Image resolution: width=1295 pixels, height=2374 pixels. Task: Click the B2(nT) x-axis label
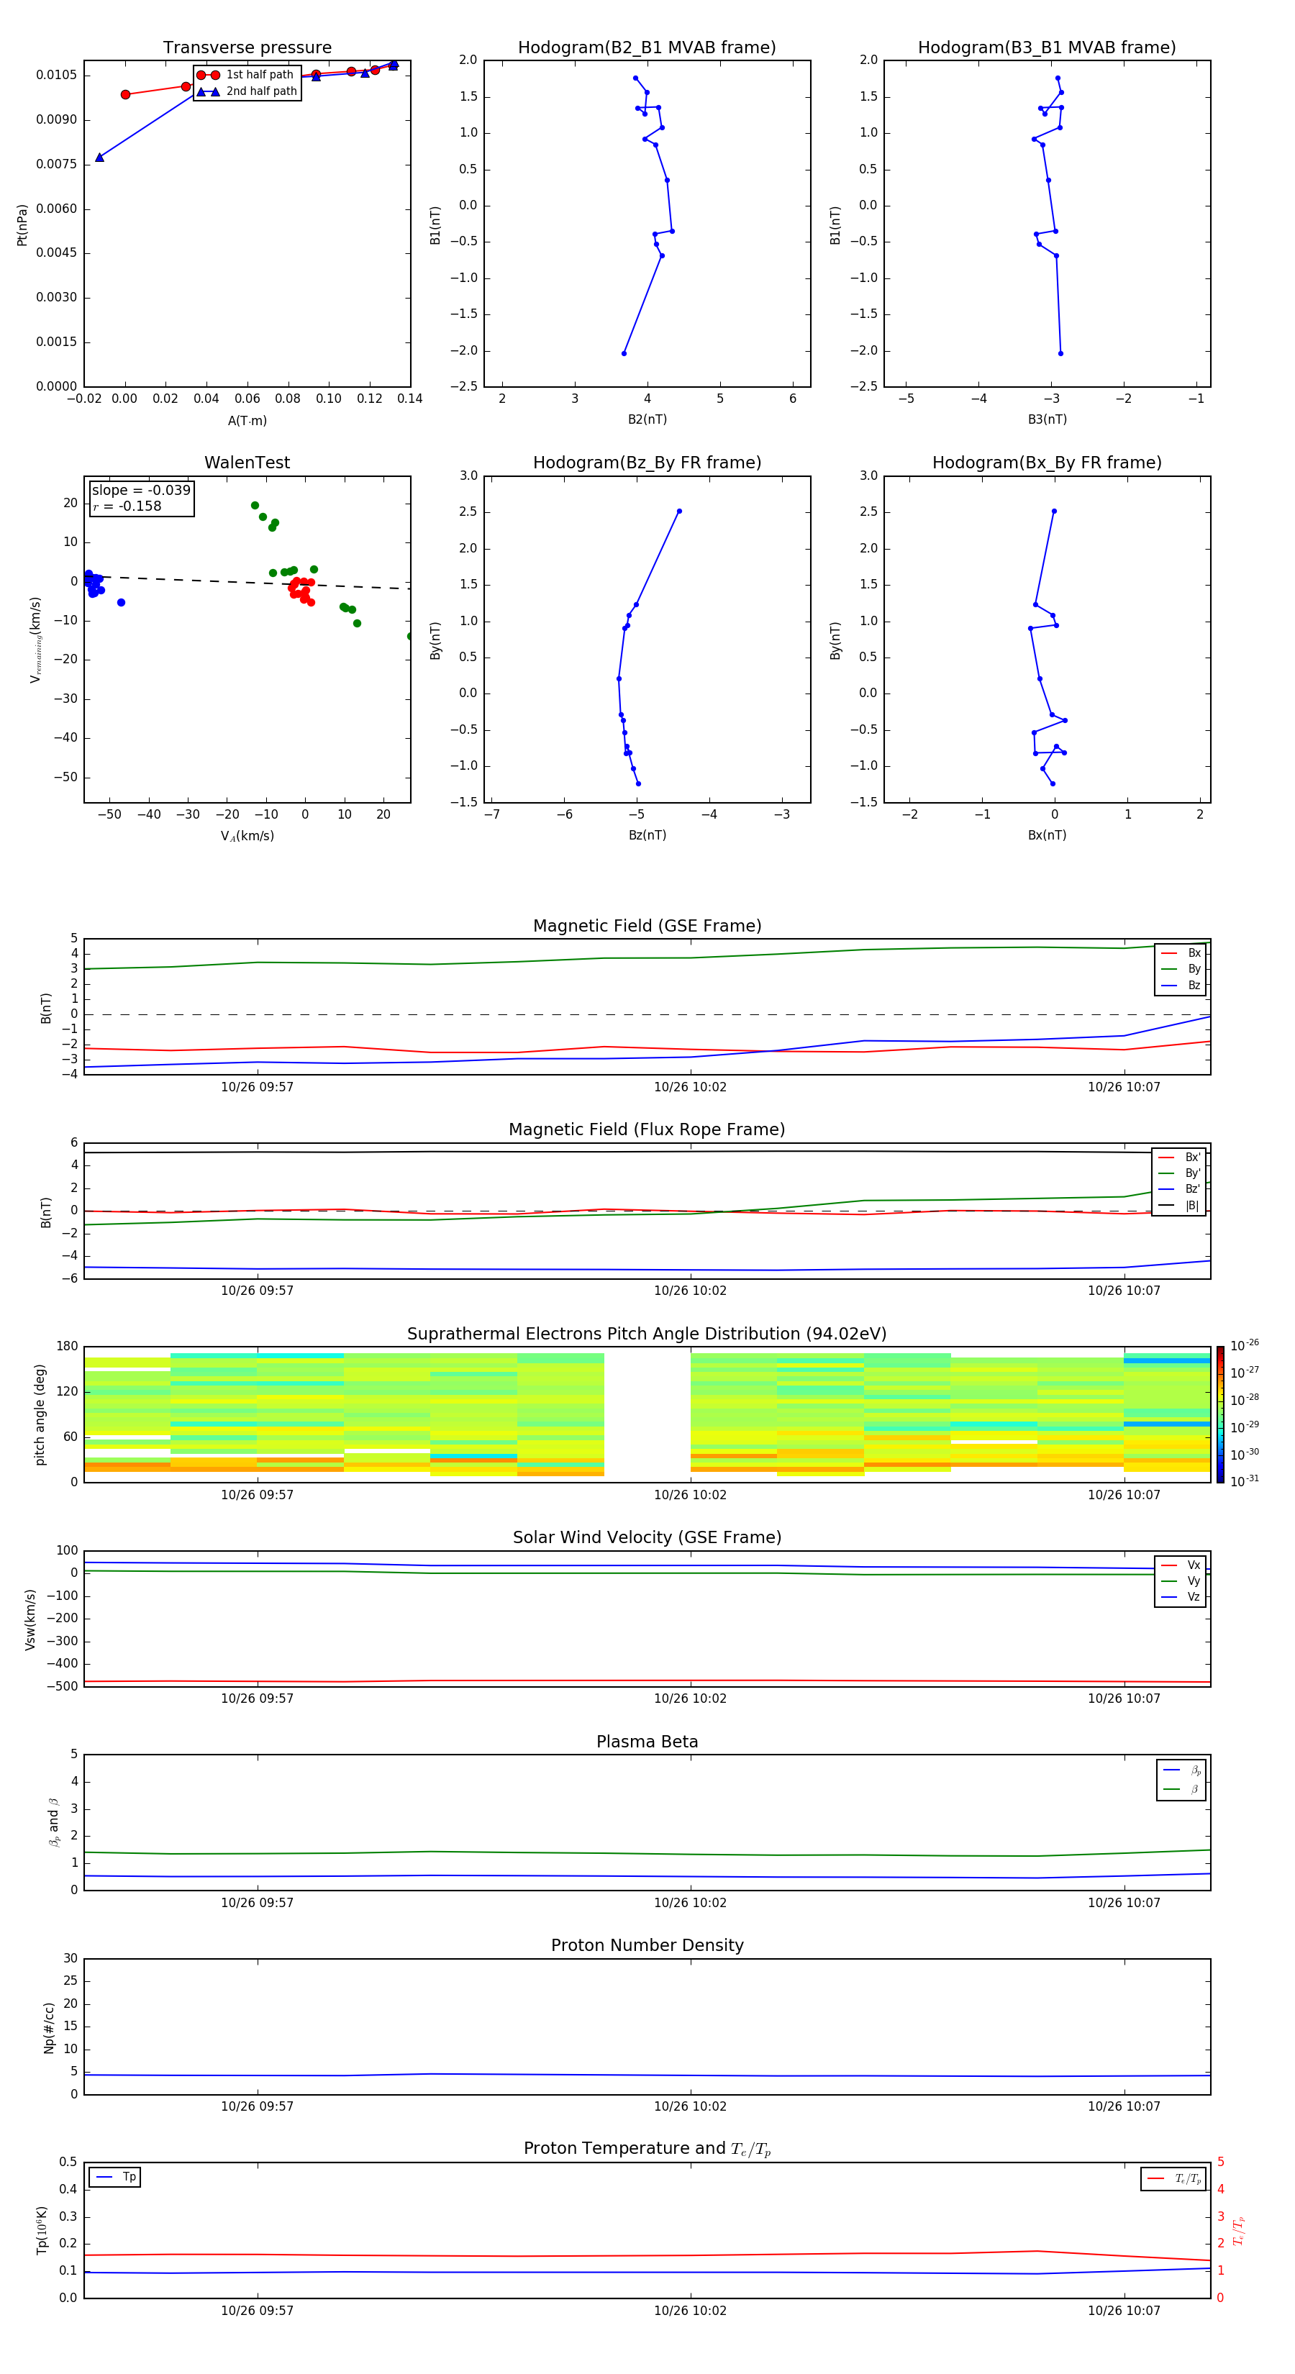pyautogui.click(x=647, y=419)
